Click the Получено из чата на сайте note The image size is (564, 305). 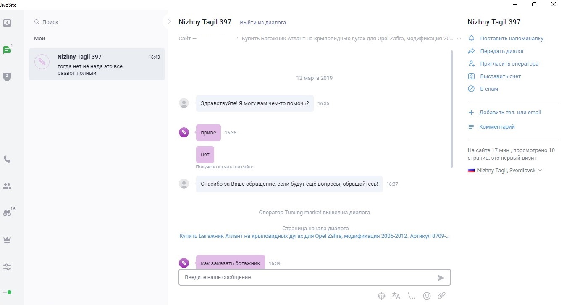(225, 167)
